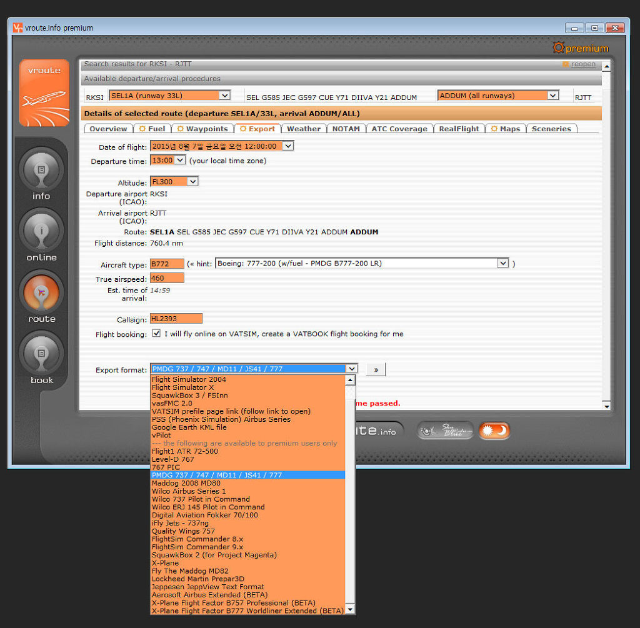The width and height of the screenshot is (640, 628).
Task: Click dropdown list scroll down arrow
Action: 350,610
